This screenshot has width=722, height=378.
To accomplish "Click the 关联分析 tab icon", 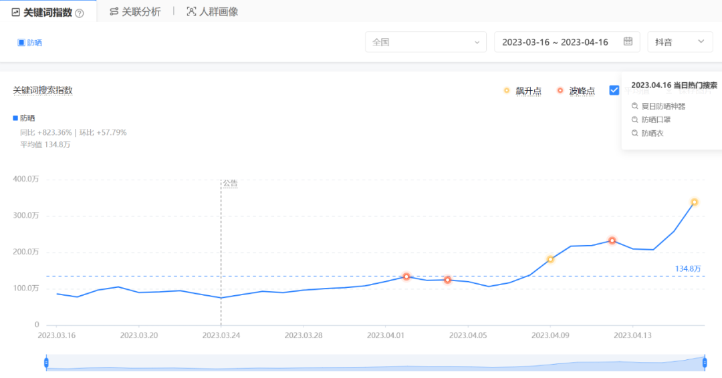I will click(114, 12).
